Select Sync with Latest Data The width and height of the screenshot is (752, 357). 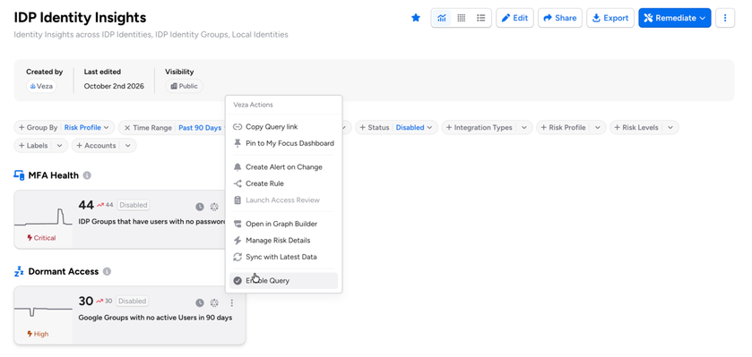tap(284, 257)
